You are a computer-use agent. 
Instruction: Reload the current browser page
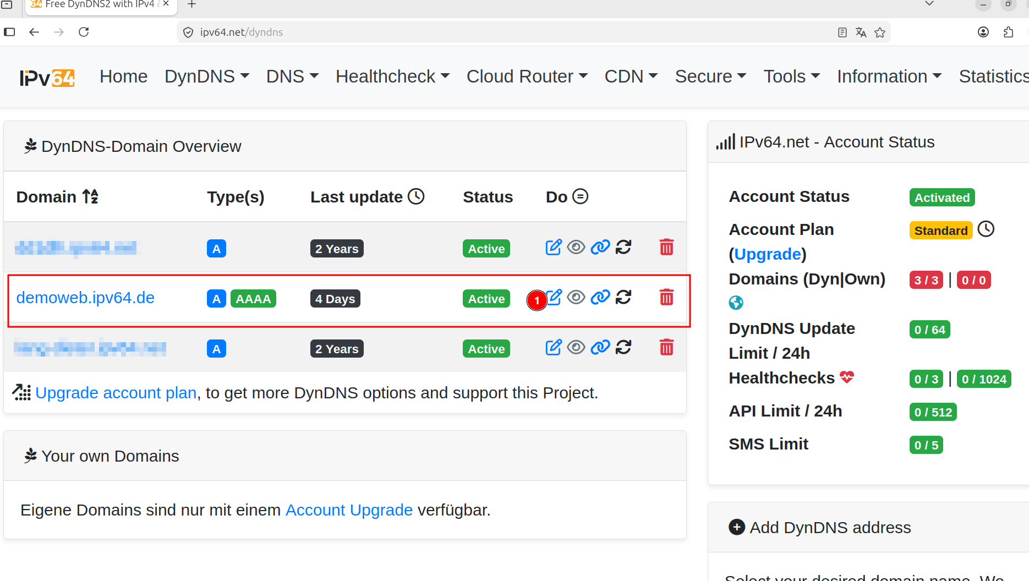point(84,32)
